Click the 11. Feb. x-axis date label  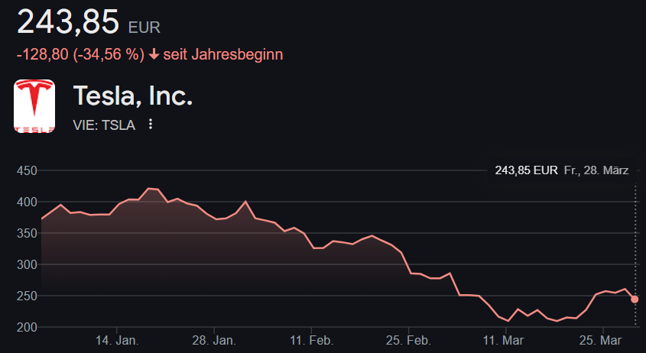[311, 341]
